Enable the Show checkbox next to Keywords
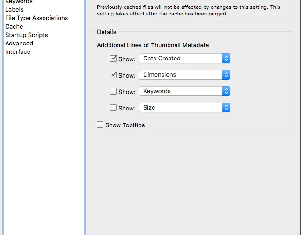The image size is (301, 235). coord(113,91)
